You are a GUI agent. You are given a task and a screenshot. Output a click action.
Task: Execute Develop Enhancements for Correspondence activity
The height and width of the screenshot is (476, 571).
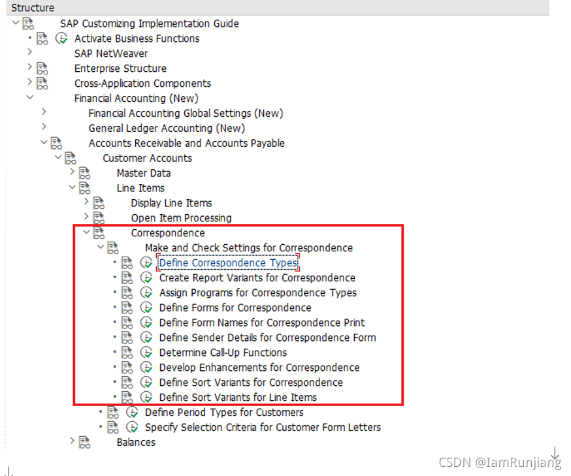[x=146, y=367]
